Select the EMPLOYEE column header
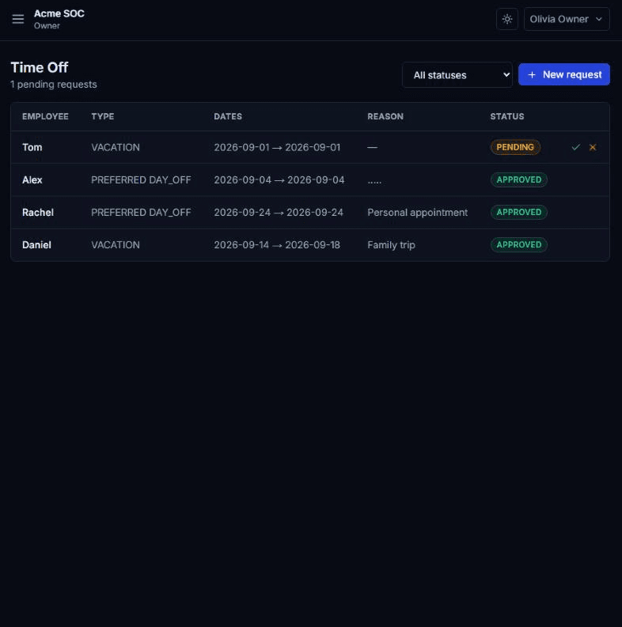 click(45, 116)
